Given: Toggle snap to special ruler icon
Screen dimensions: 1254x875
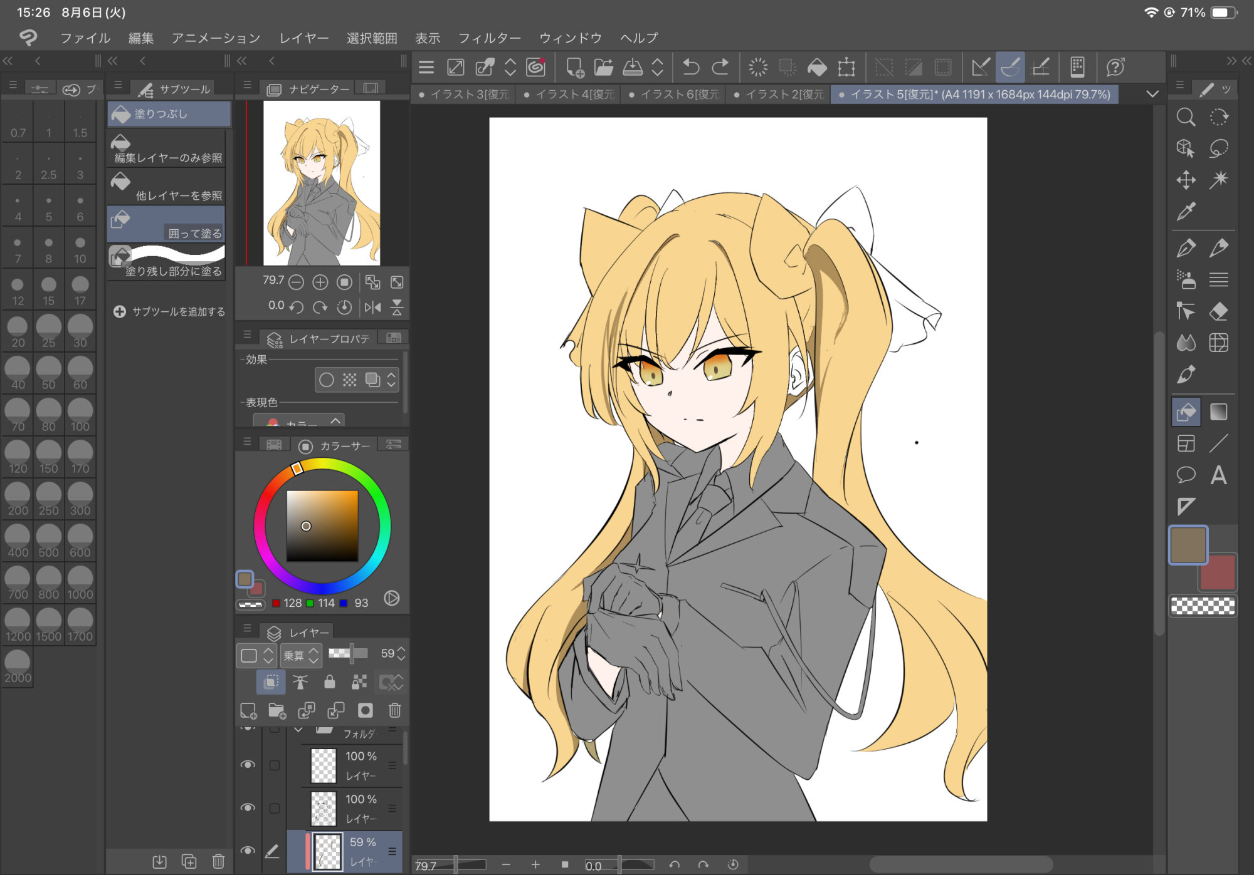Looking at the screenshot, I should [x=1009, y=67].
